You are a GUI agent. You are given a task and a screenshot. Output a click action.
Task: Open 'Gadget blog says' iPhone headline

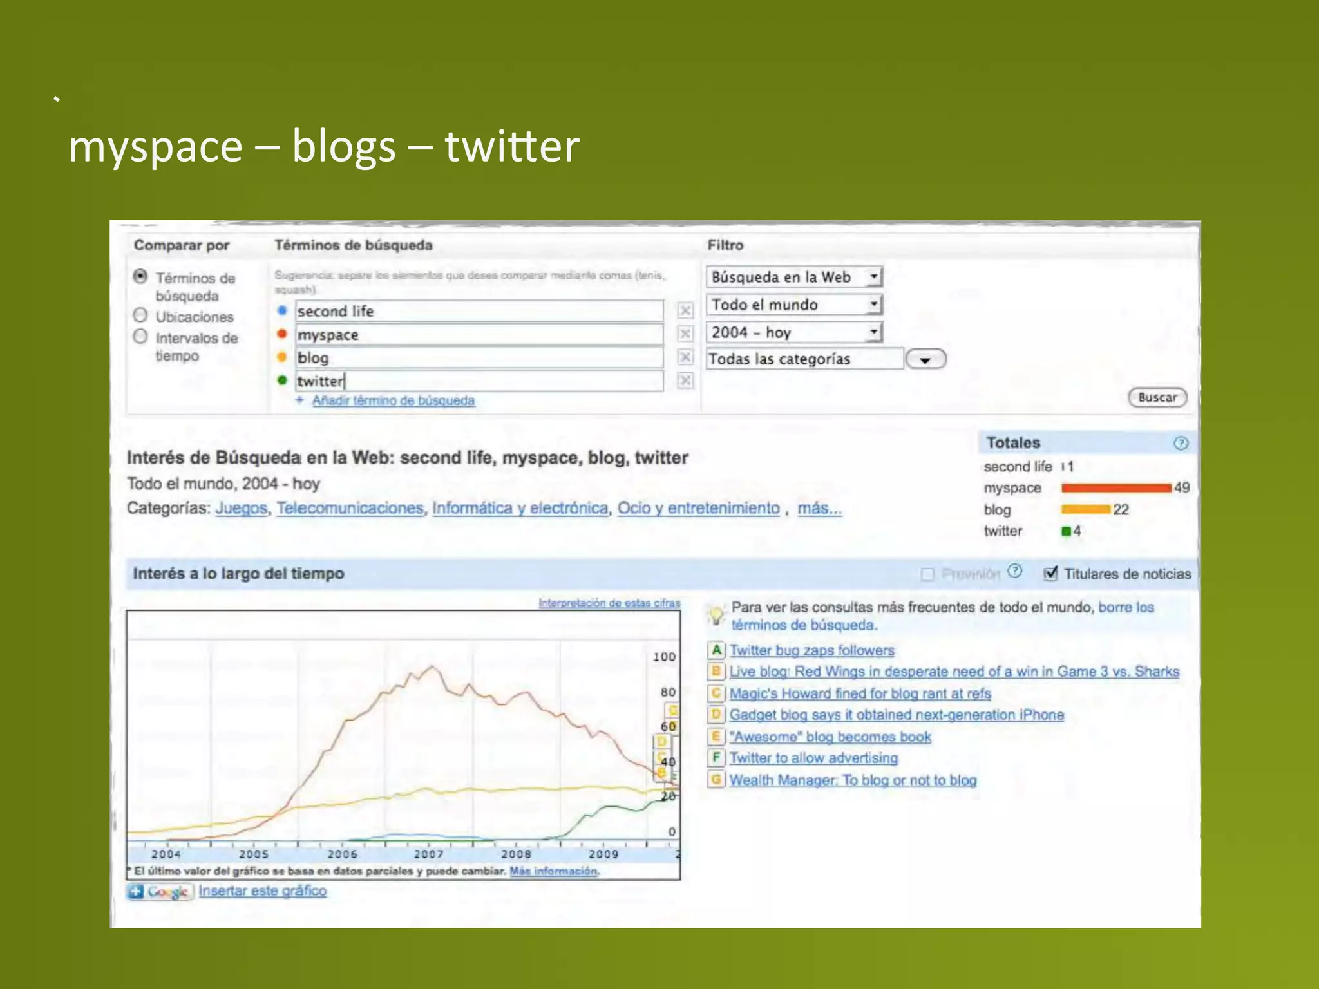pos(897,715)
